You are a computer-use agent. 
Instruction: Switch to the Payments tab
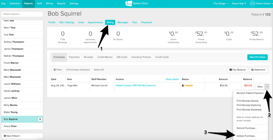74,57
